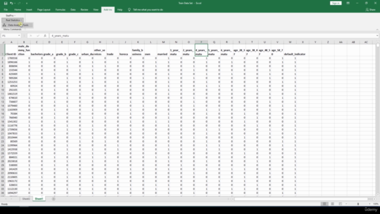Open the Insert Function fx dialog

[45, 36]
